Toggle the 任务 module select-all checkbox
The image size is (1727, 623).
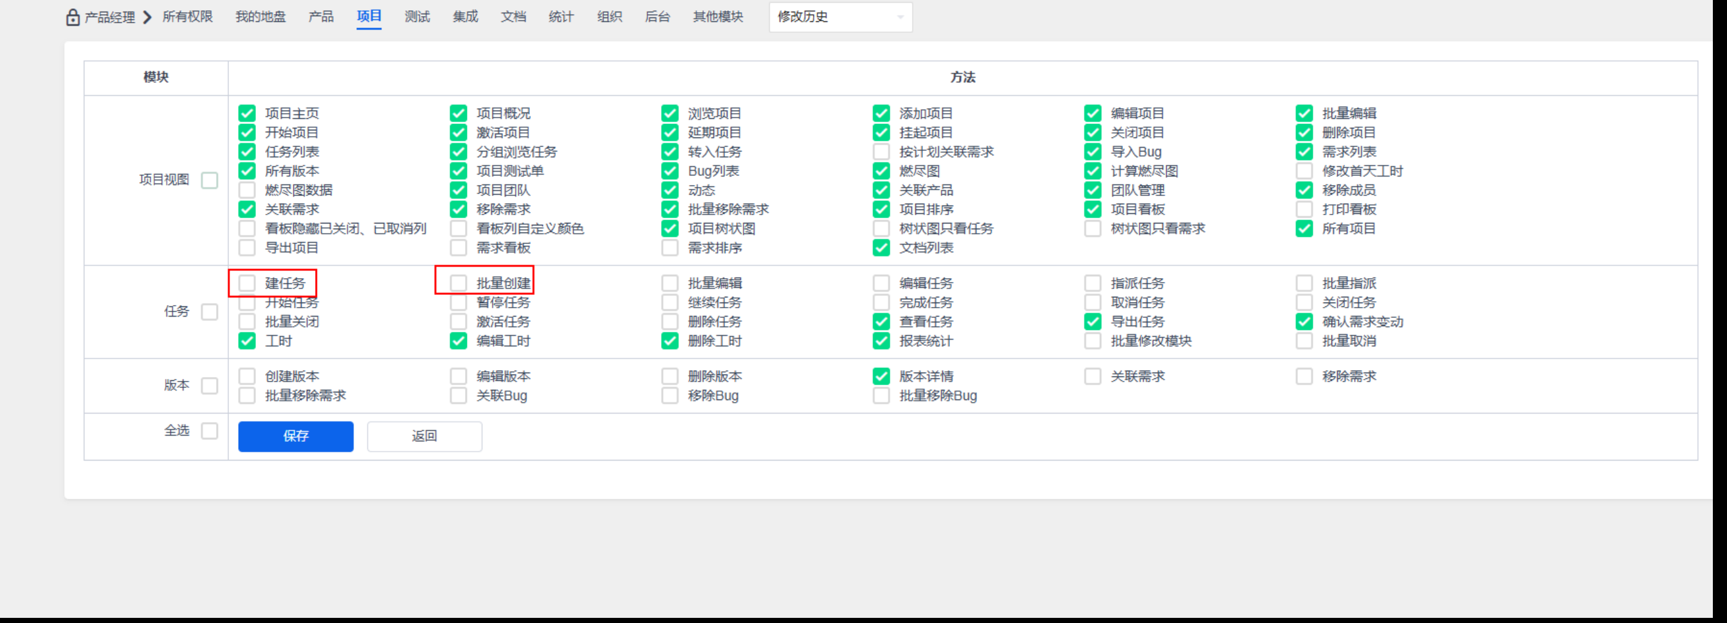(210, 312)
